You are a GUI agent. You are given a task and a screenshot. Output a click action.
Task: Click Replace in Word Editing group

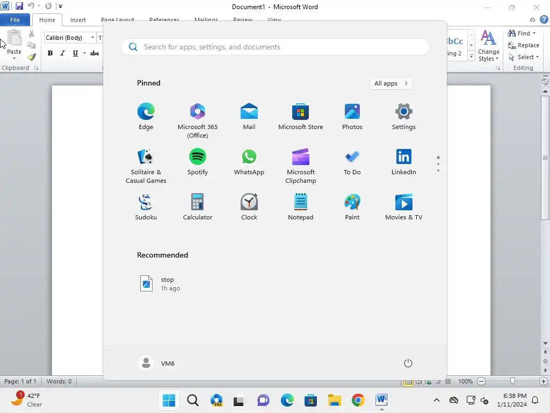tap(523, 45)
